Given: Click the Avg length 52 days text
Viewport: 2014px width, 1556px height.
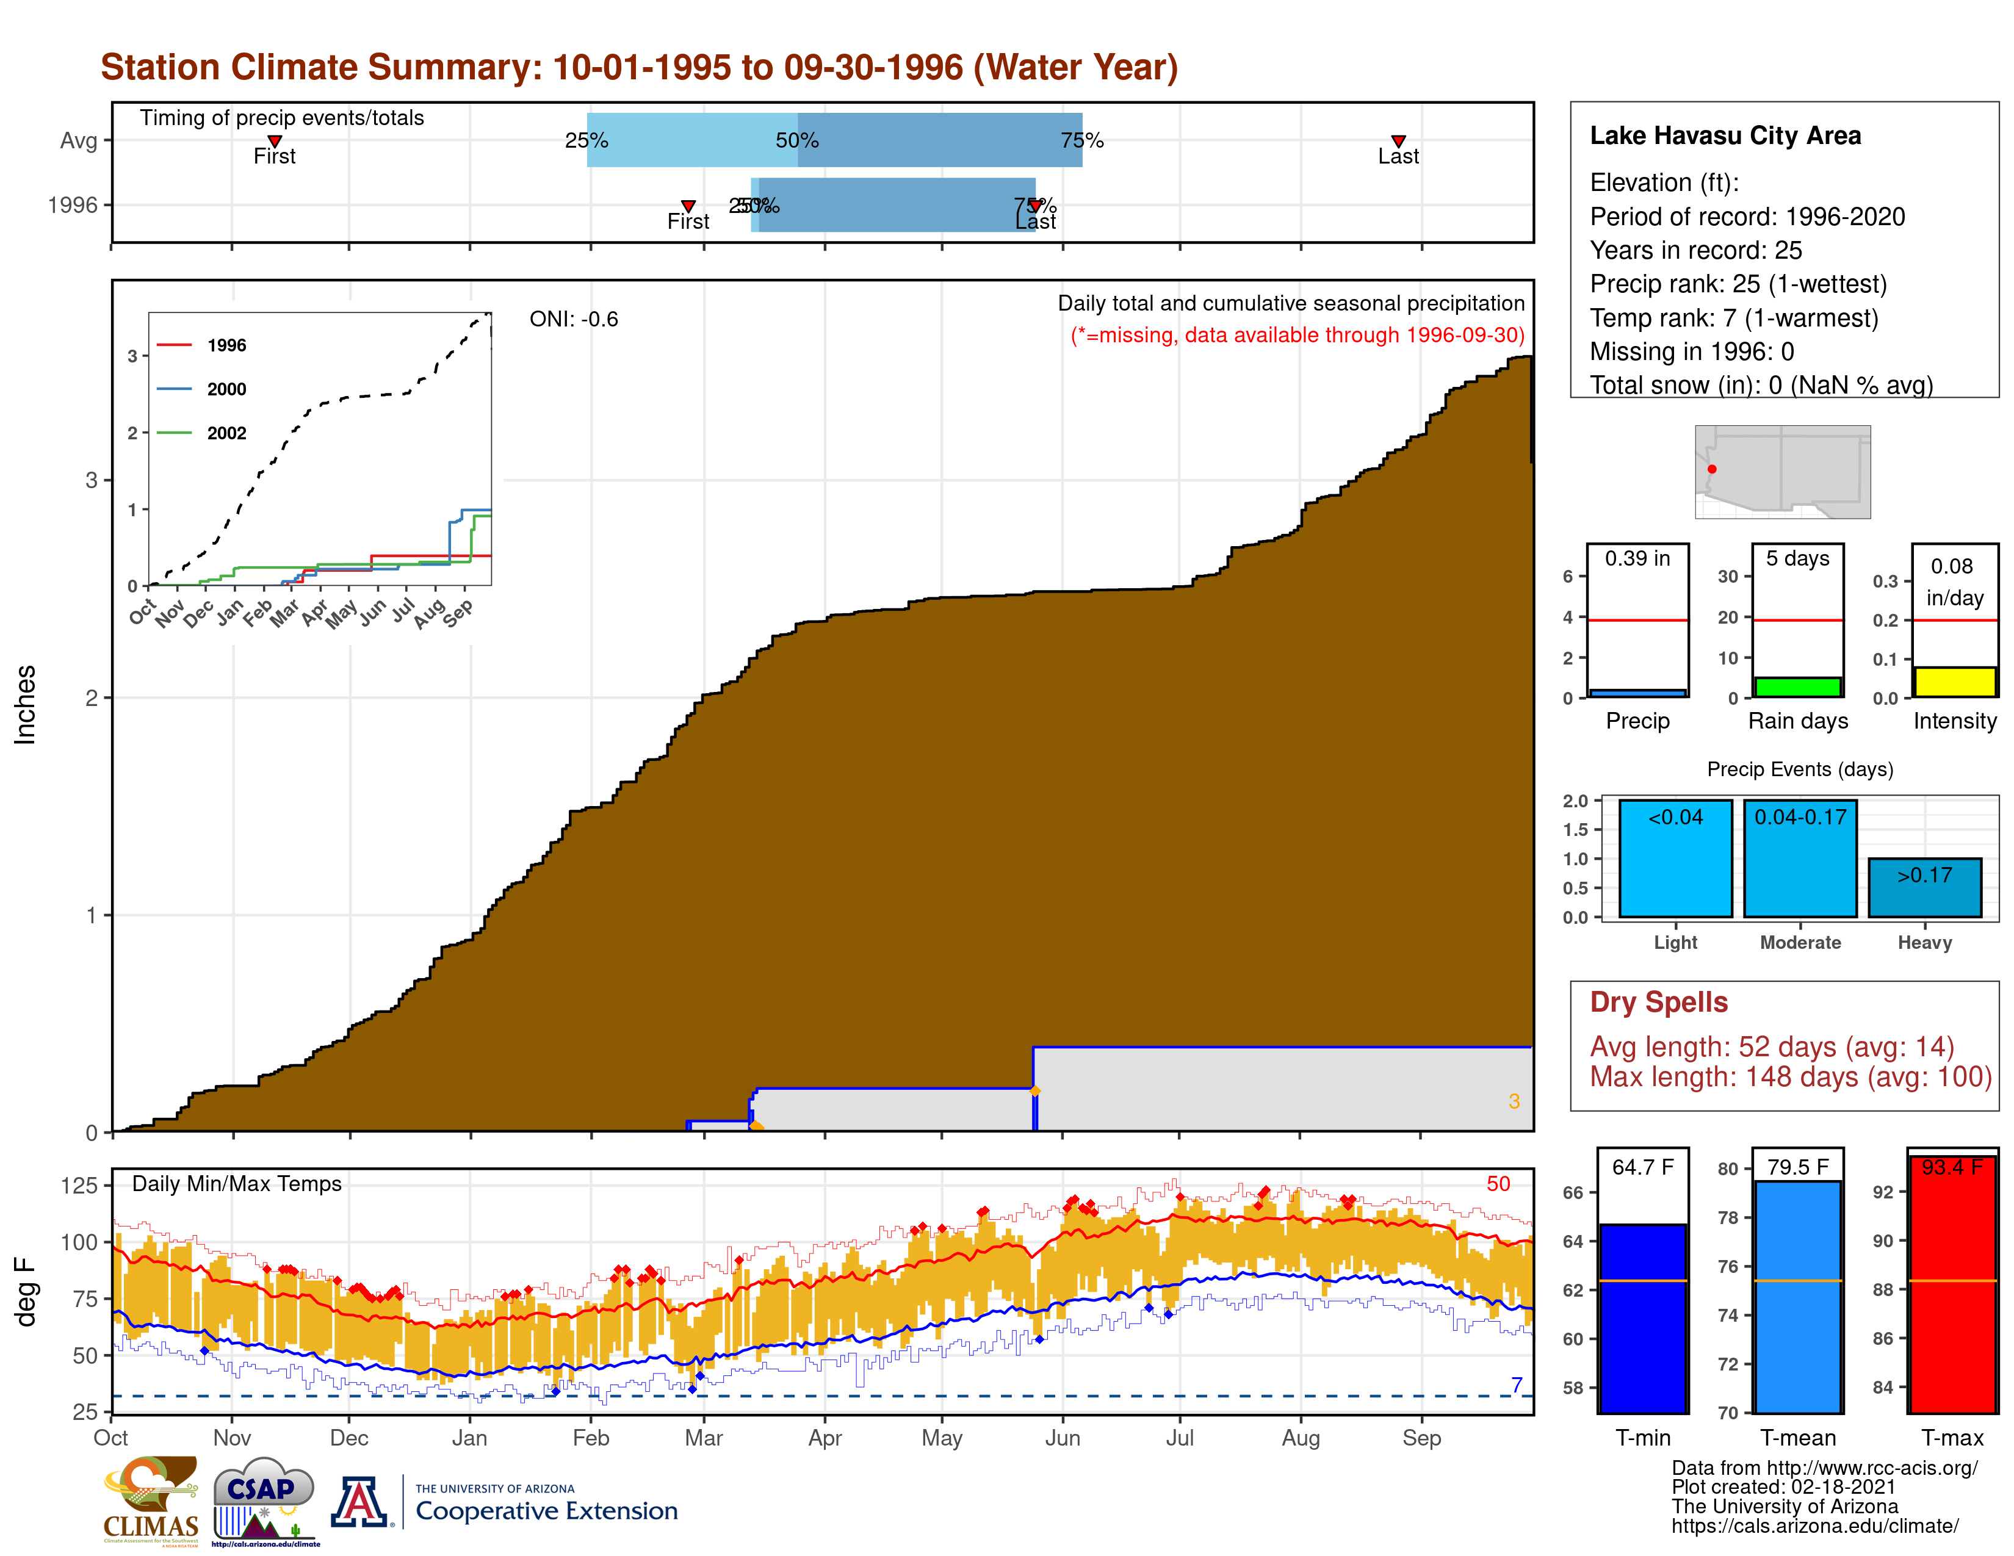Looking at the screenshot, I should click(1772, 1047).
